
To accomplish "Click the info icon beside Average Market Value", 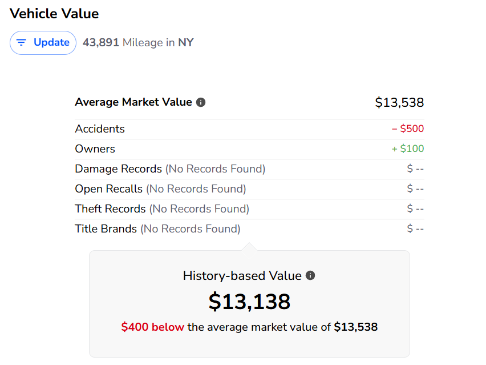I will (x=201, y=102).
